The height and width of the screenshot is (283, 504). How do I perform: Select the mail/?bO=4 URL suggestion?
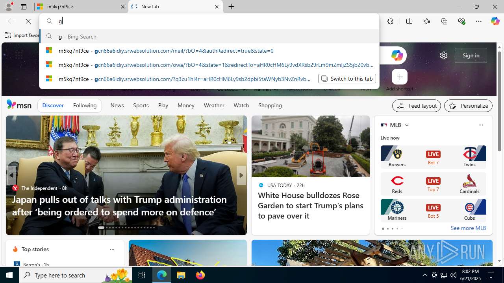pyautogui.click(x=209, y=50)
